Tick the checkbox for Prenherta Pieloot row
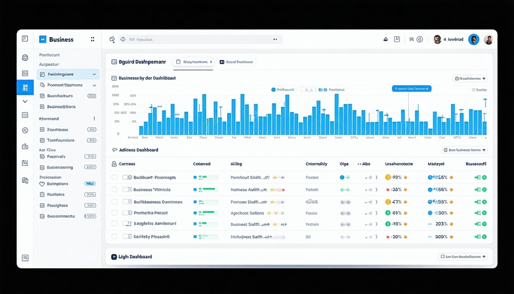Viewport: 514px width, 294px height. point(114,213)
